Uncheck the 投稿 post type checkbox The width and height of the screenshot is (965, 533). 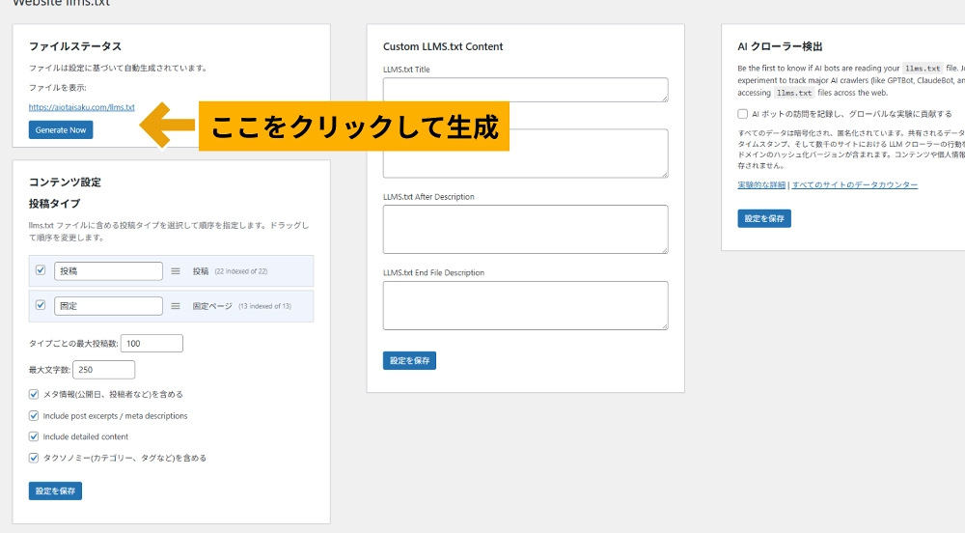41,270
